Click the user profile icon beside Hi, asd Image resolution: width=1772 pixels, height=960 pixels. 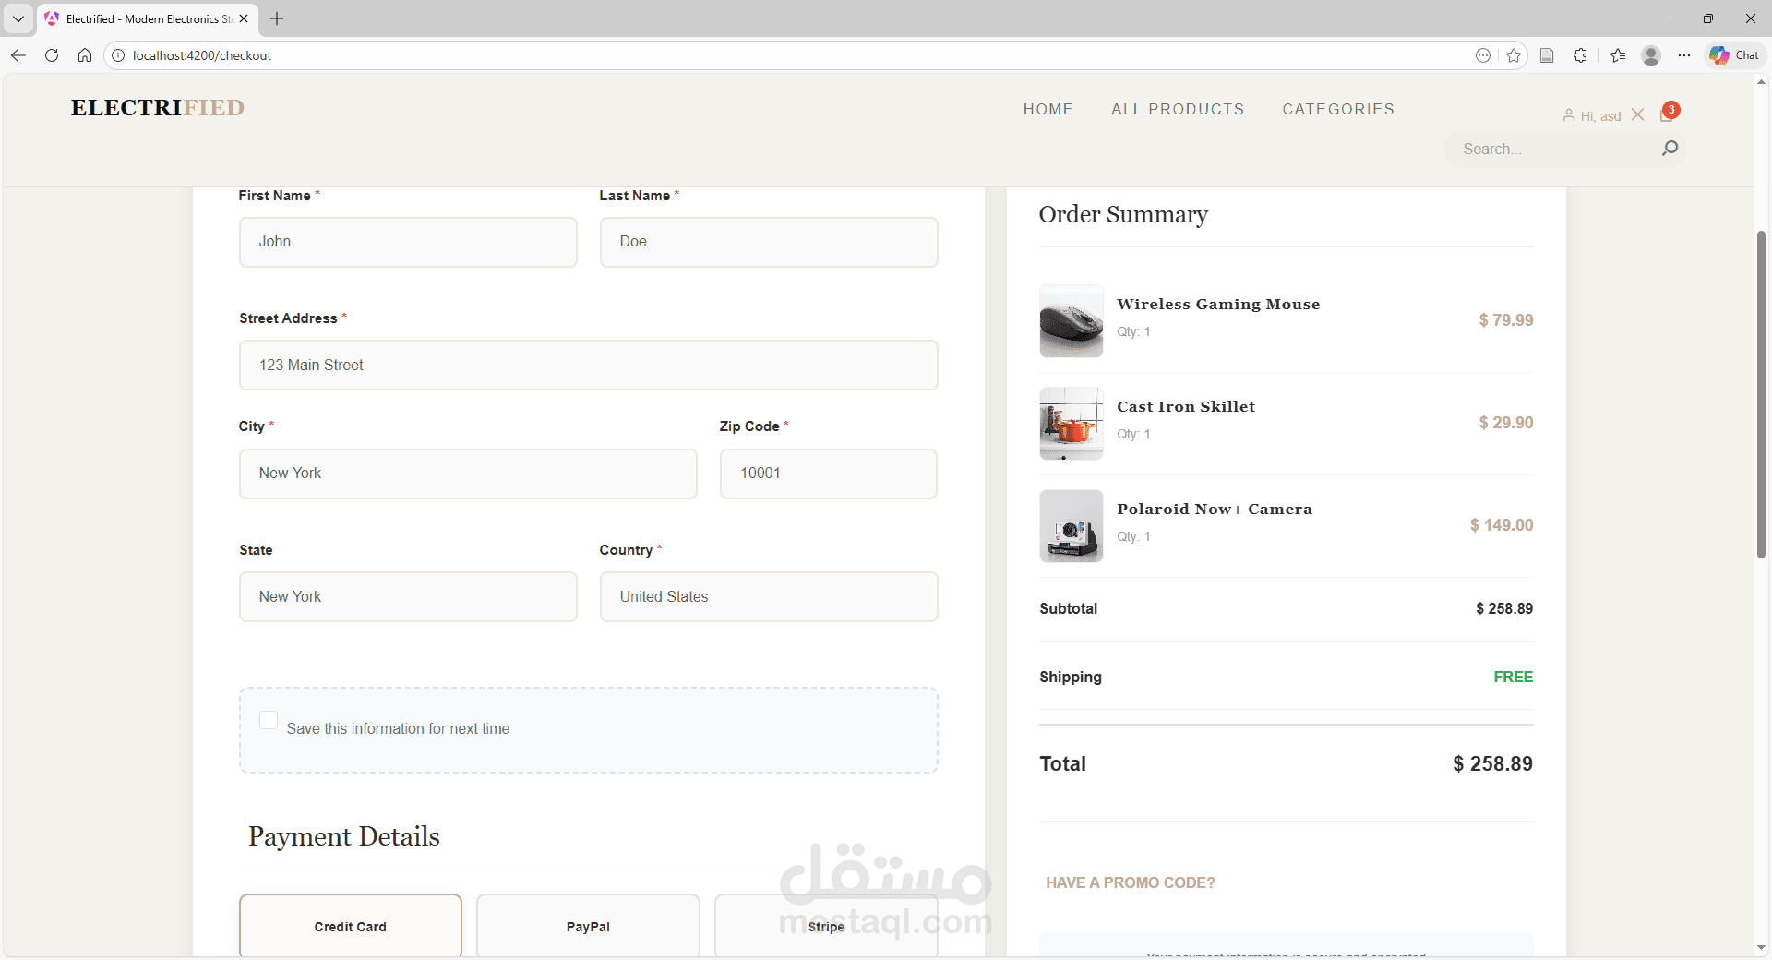tap(1569, 115)
